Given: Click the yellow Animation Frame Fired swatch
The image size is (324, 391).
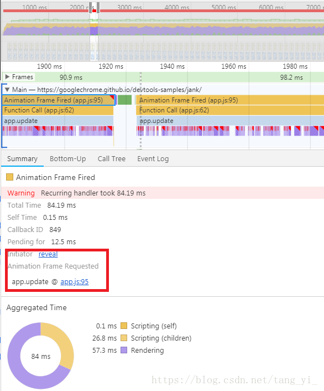Looking at the screenshot, I should coord(9,177).
